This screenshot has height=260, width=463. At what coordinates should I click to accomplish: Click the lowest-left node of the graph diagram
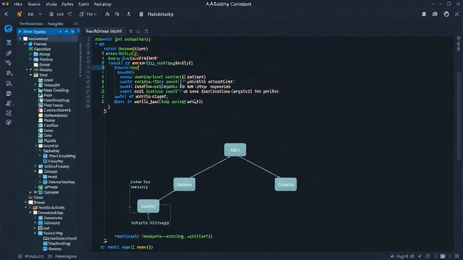click(148, 206)
